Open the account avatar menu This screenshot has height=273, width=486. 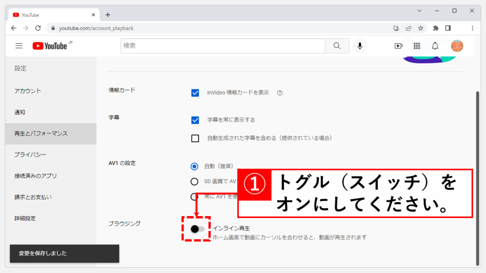pos(457,46)
